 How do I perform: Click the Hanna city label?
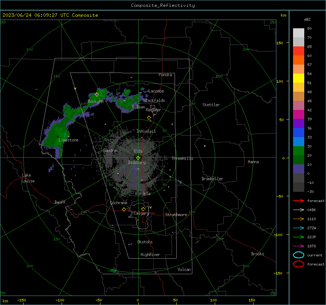tap(253, 162)
